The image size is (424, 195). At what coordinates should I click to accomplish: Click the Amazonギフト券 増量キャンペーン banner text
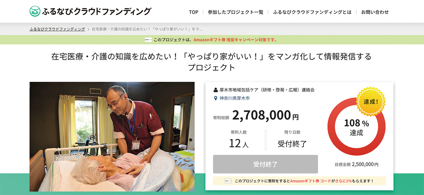point(235,40)
